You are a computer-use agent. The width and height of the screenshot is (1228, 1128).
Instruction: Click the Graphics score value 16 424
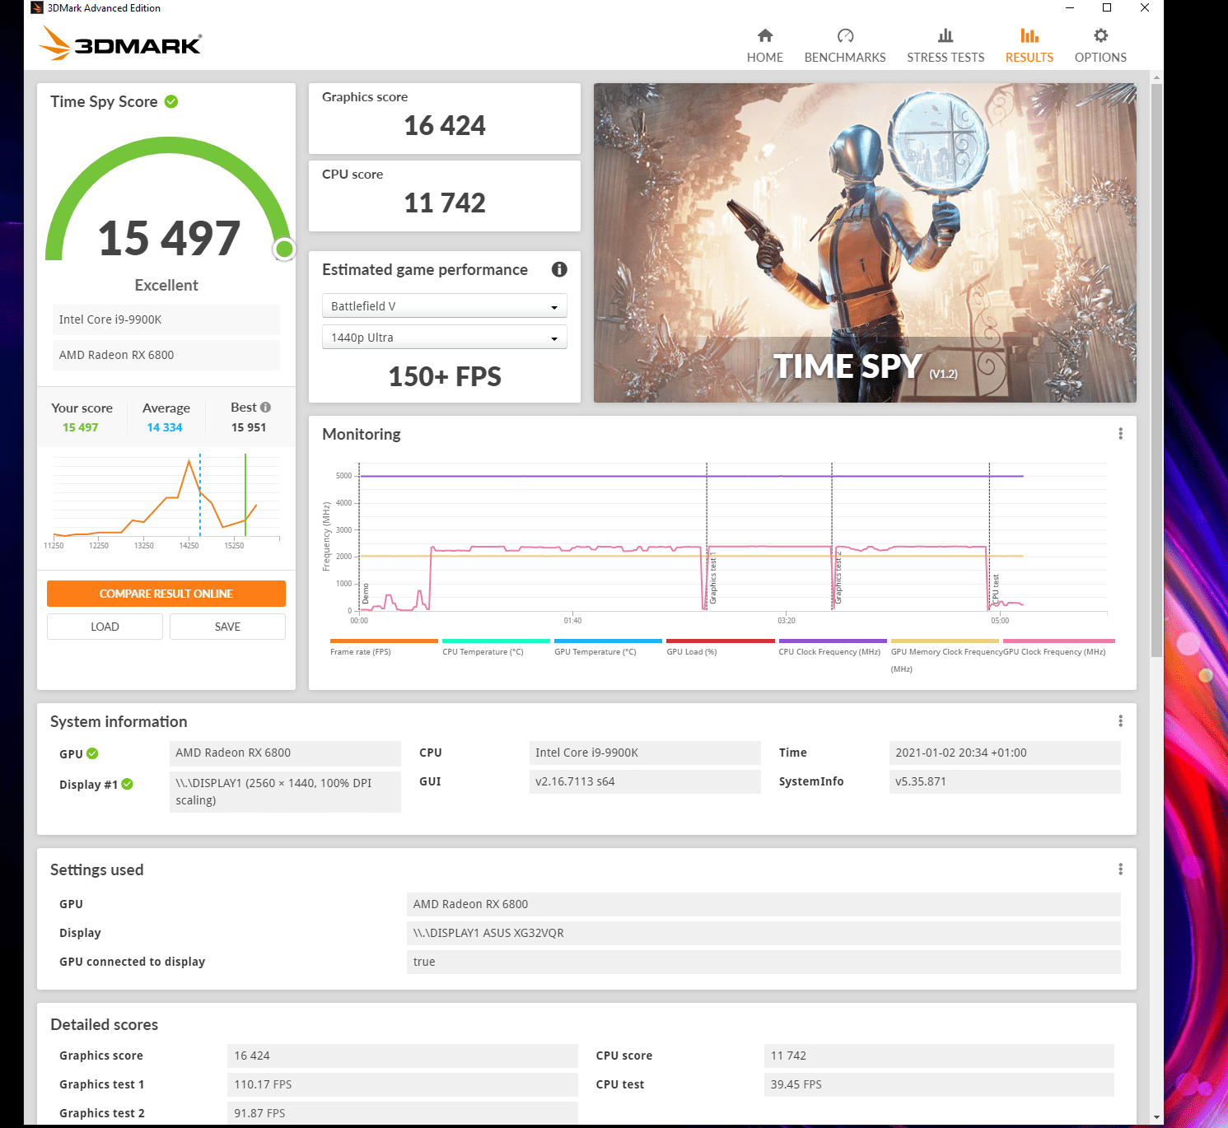pyautogui.click(x=444, y=125)
